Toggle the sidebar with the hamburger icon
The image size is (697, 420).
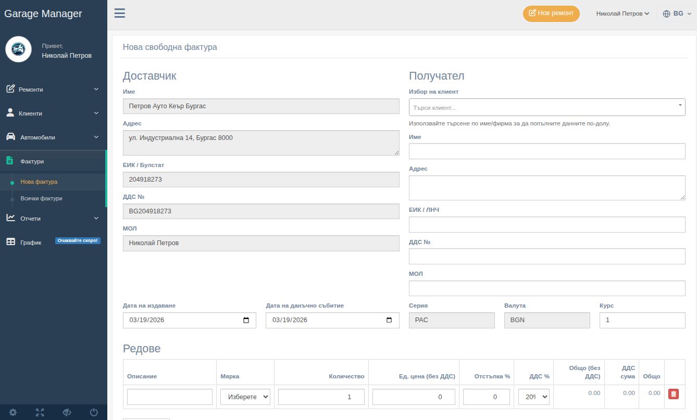coord(120,13)
